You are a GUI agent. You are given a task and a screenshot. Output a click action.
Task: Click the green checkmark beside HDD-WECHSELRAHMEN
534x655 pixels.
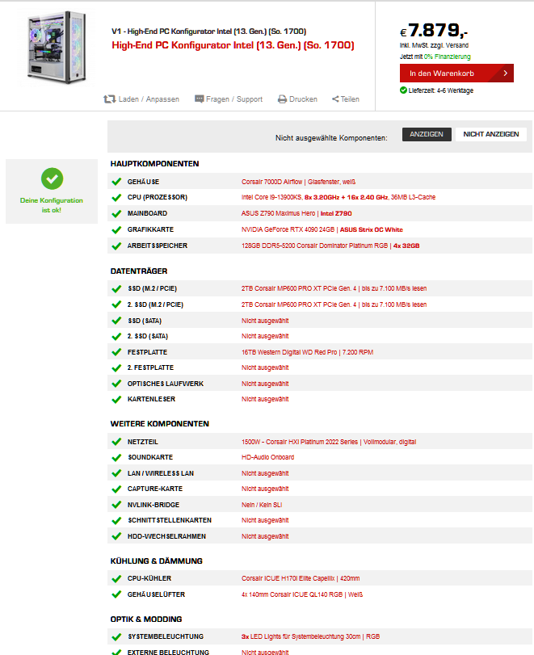pos(116,536)
